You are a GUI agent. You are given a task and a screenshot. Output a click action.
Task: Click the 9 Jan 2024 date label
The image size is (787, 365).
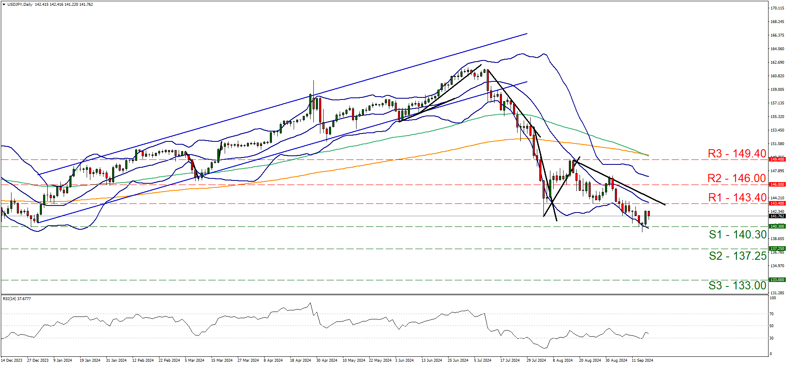62,360
